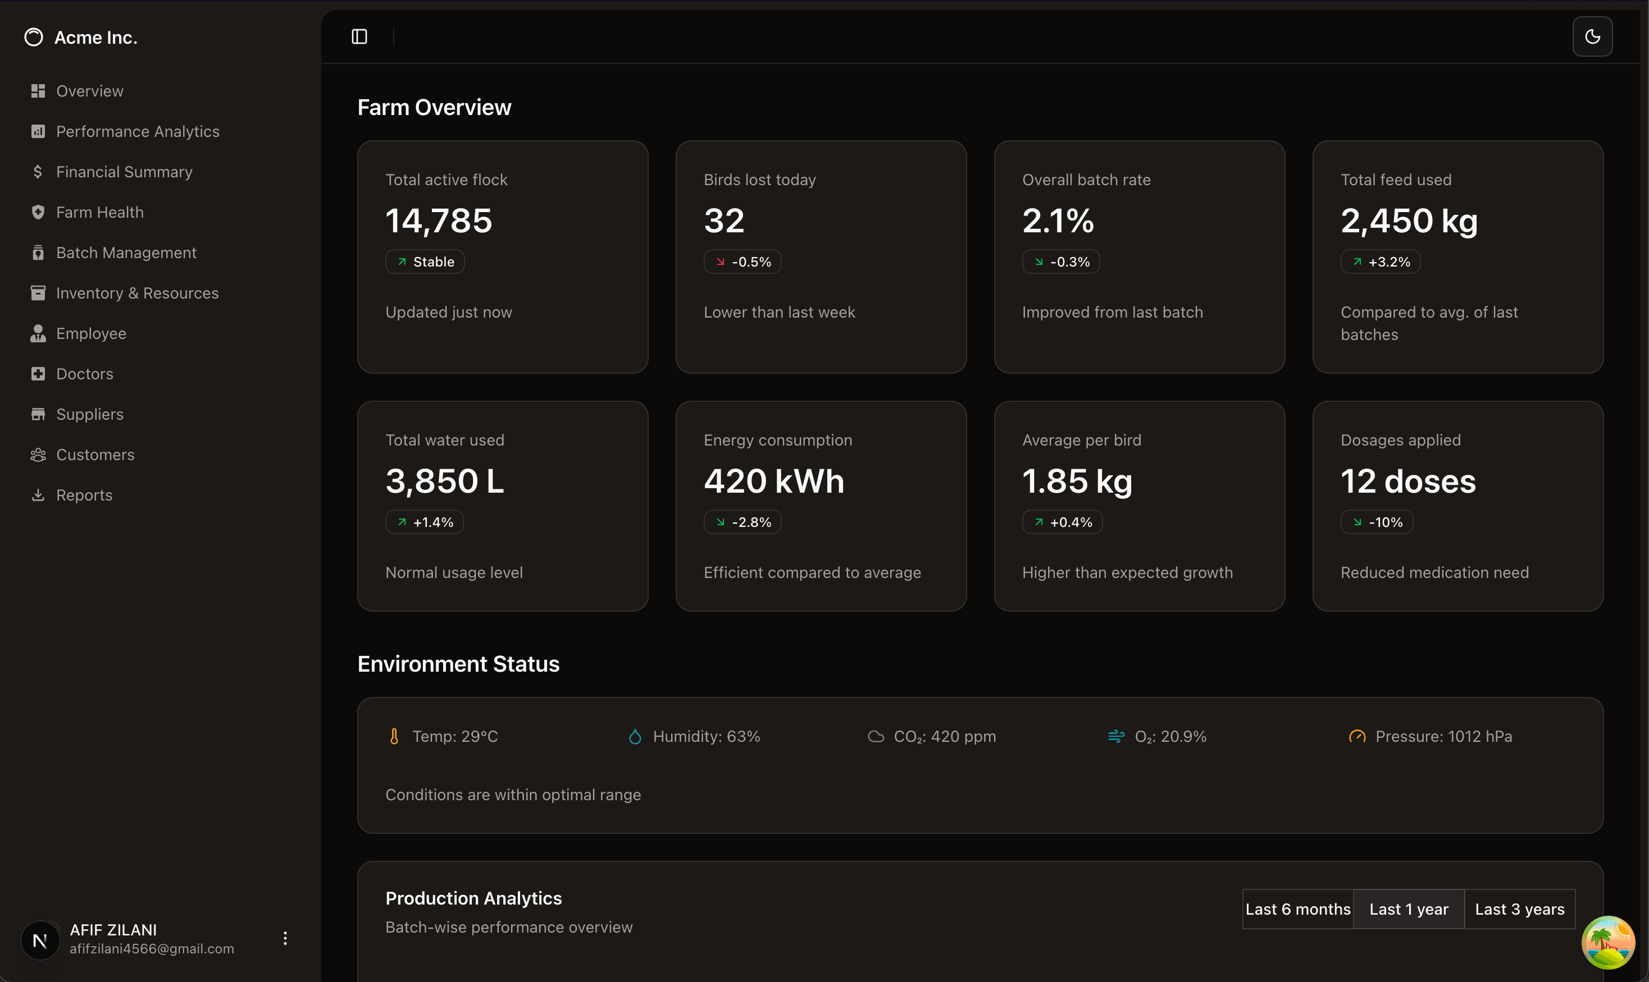This screenshot has height=982, width=1649.
Task: Switch to the Last 3 years tab
Action: [x=1520, y=908]
